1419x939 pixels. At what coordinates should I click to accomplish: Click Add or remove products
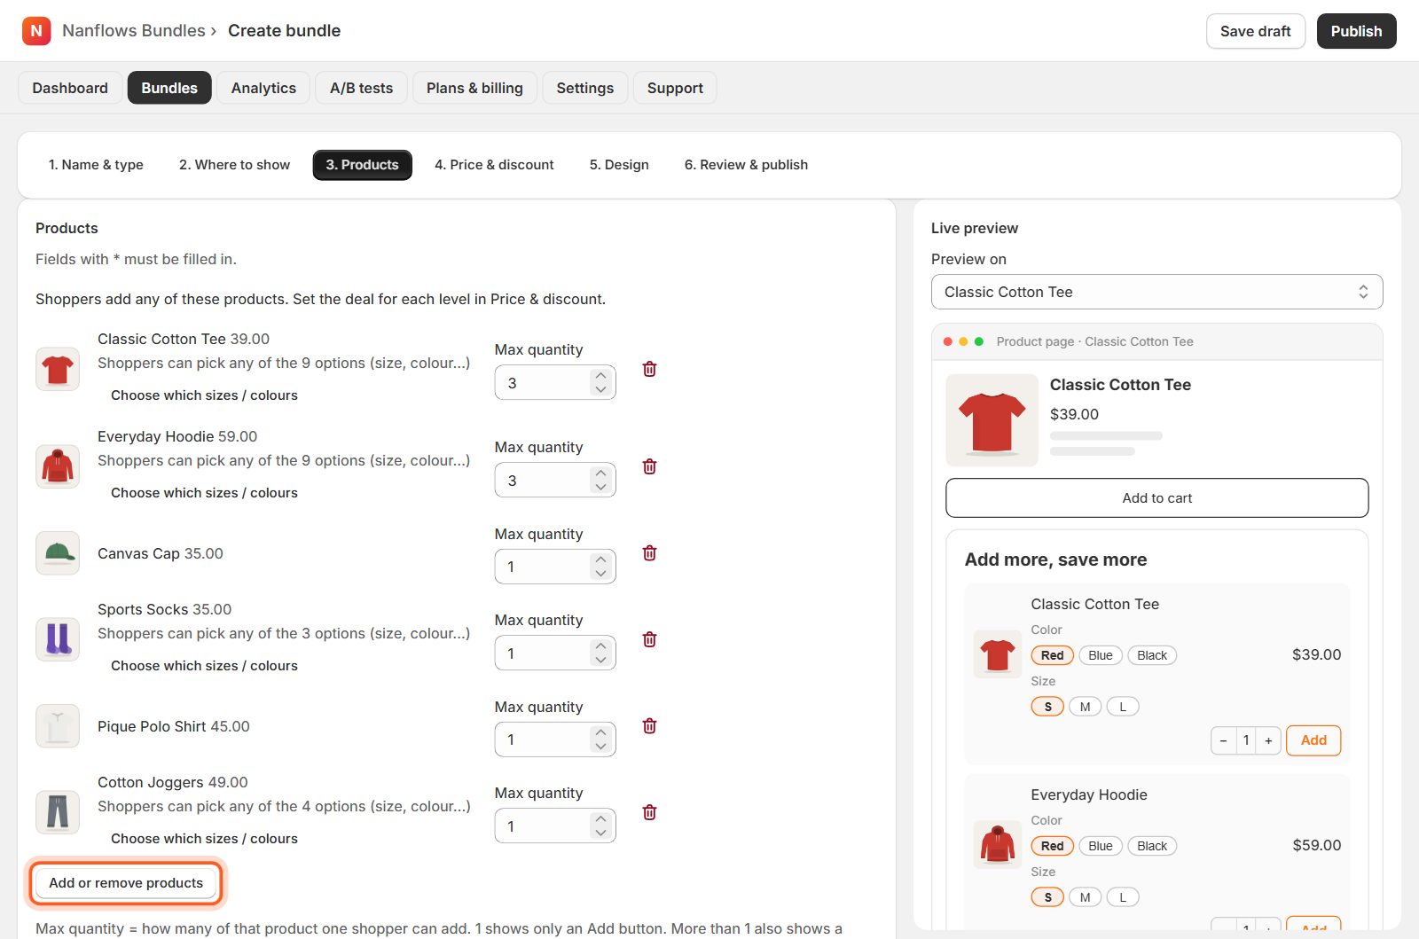pyautogui.click(x=126, y=883)
